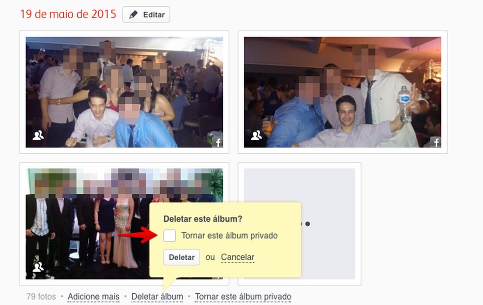The width and height of the screenshot is (483, 305).
Task: Click Facebook icon on water bottle photo
Action: [x=436, y=142]
